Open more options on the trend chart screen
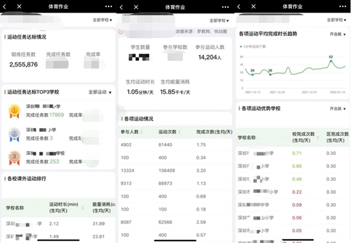 (343, 6)
